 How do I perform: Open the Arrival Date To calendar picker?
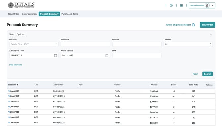[x=107, y=55]
